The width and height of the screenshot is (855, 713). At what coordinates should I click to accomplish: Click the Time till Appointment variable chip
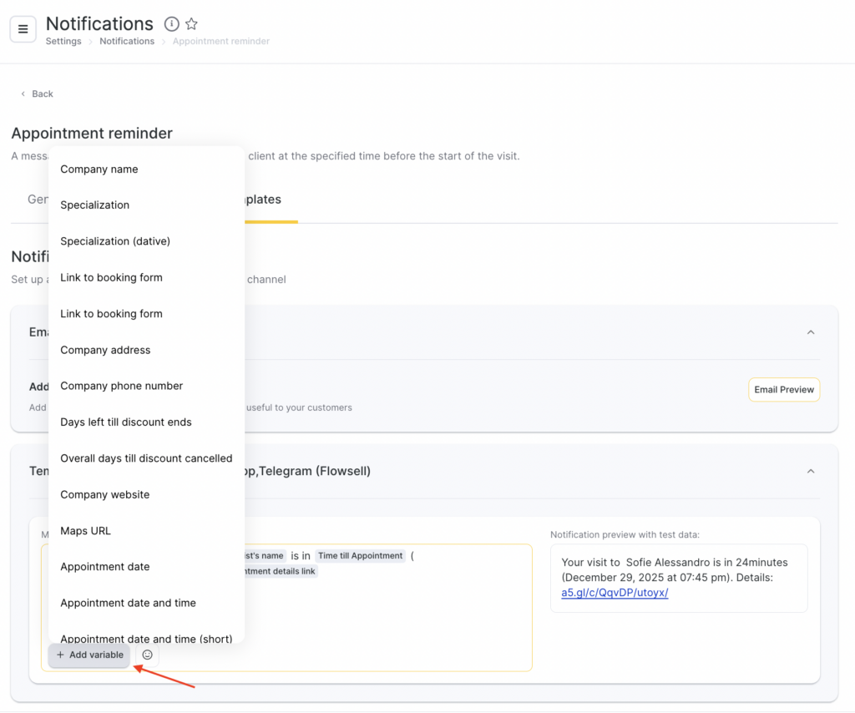click(x=360, y=556)
